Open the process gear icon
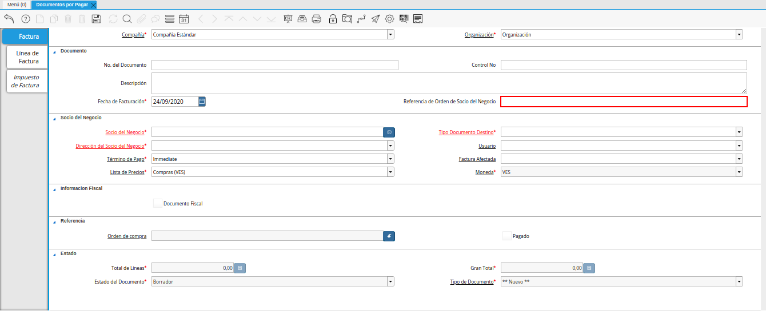Viewport: 766px width, 311px height. (x=389, y=19)
